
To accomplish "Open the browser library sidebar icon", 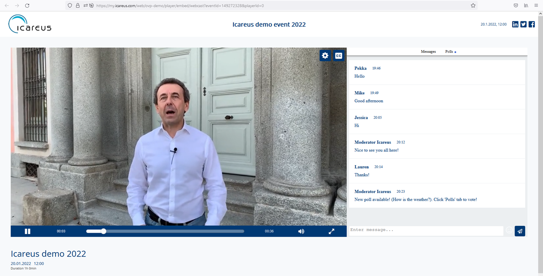I will click(526, 6).
